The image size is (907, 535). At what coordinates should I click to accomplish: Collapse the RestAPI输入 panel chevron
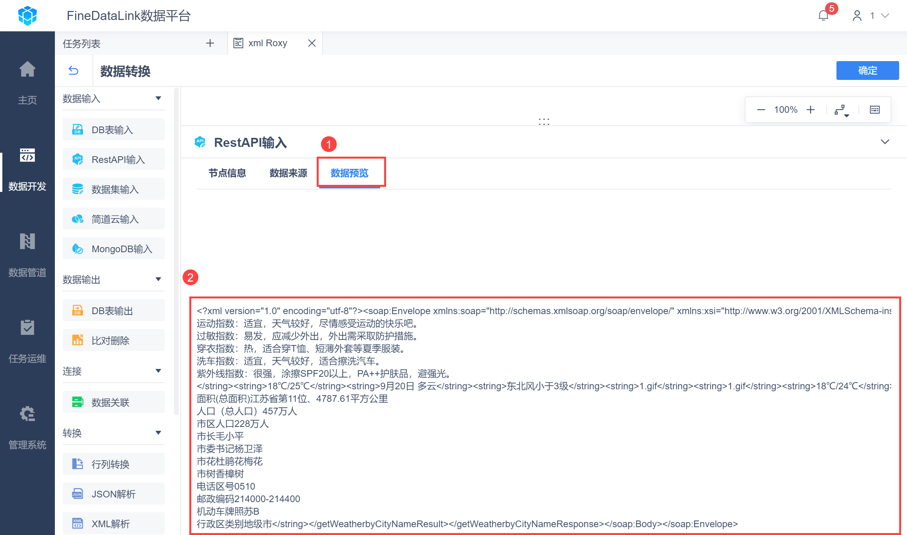coord(885,142)
